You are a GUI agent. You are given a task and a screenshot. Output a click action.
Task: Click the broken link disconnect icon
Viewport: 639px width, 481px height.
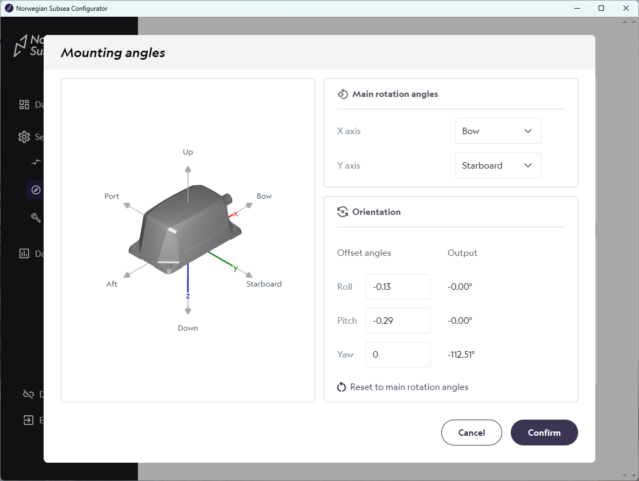click(x=28, y=394)
